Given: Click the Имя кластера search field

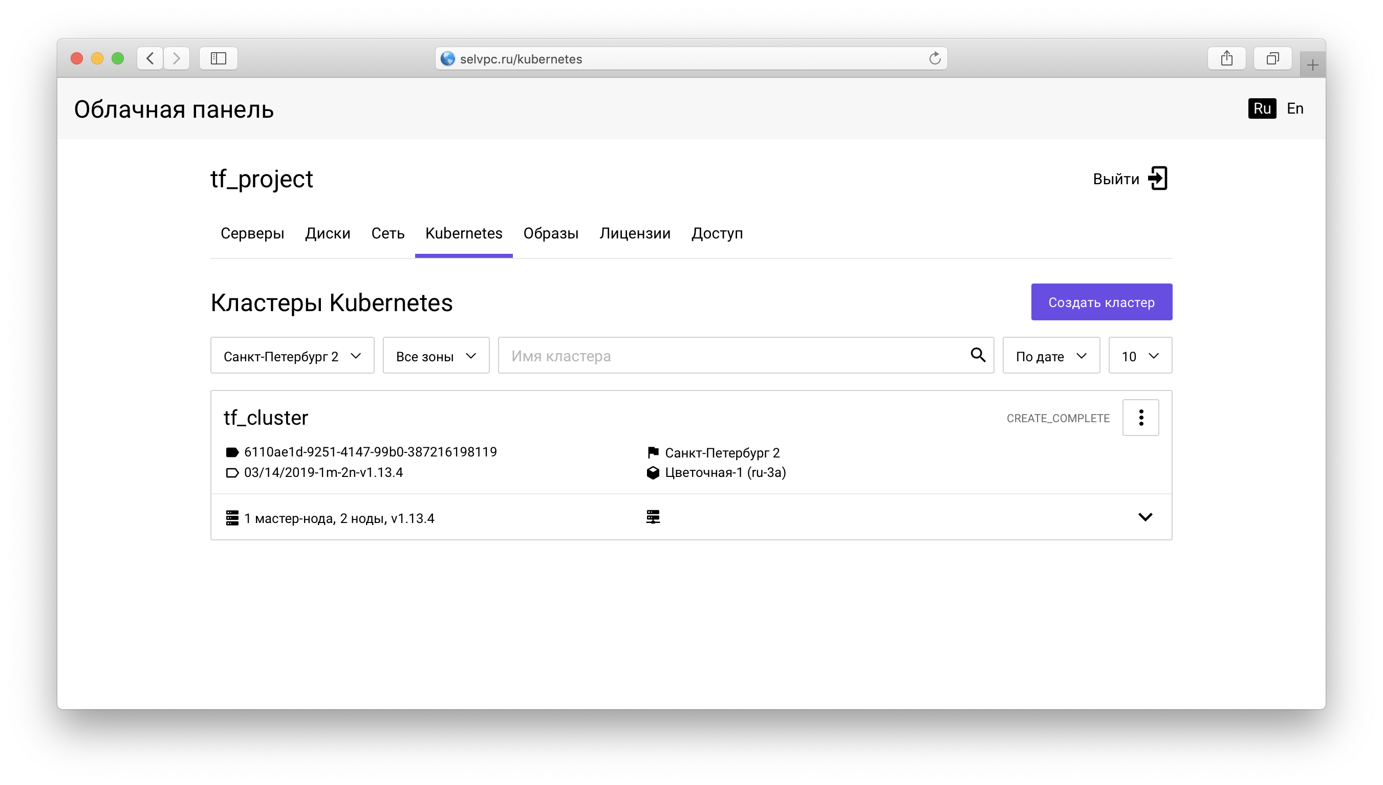Looking at the screenshot, I should pos(733,356).
